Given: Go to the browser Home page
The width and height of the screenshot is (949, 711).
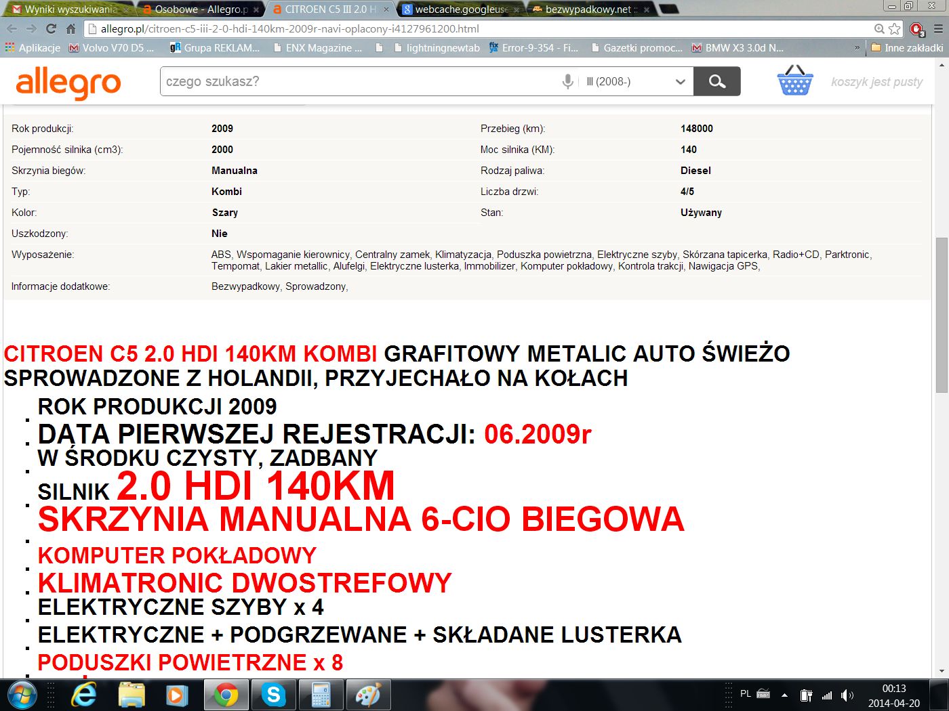Looking at the screenshot, I should [70, 29].
